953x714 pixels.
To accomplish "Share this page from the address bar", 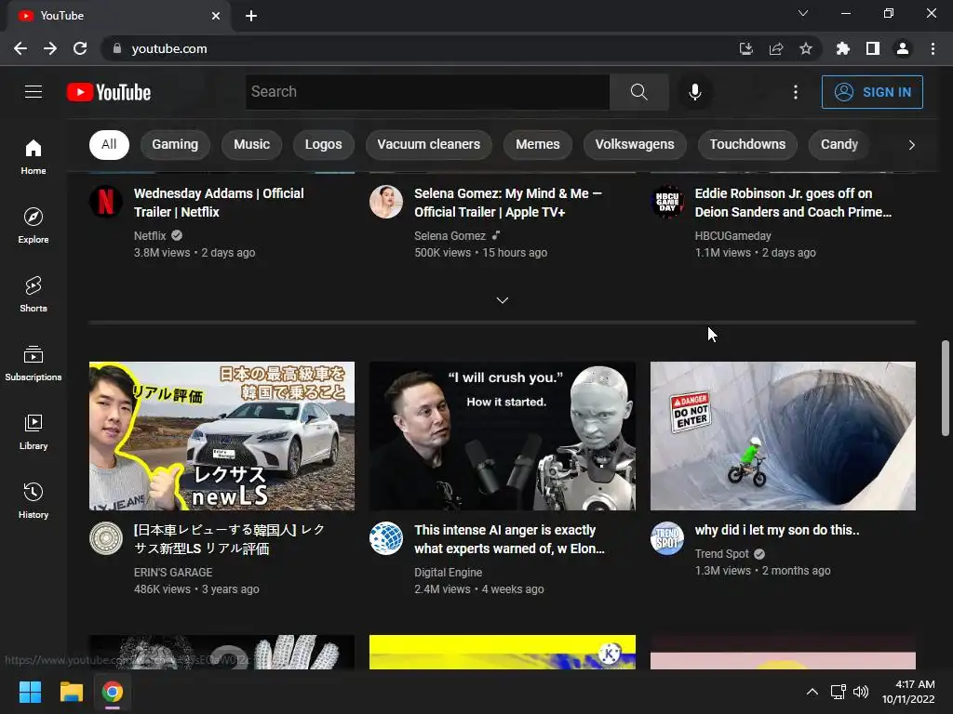I will (x=776, y=48).
